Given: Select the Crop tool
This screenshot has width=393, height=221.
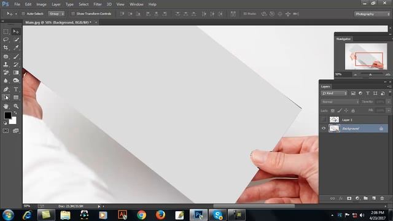Looking at the screenshot, I should coord(6,48).
